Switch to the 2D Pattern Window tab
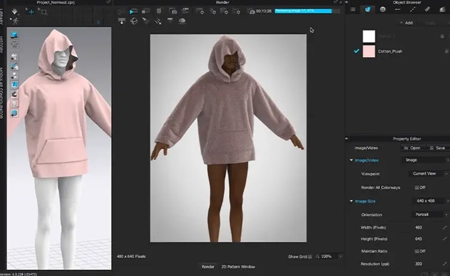Image resolution: width=450 pixels, height=276 pixels. coord(238,266)
